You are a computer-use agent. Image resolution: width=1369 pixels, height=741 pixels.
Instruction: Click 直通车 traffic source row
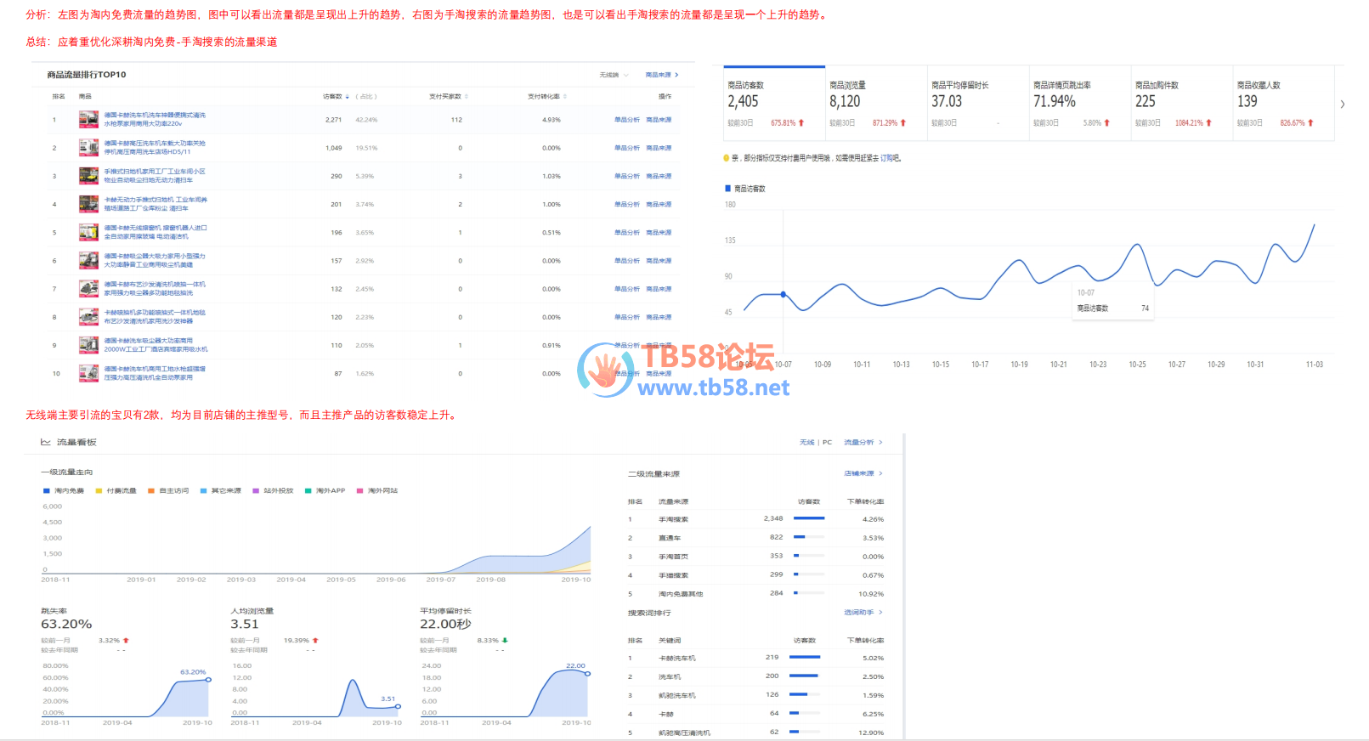[755, 537]
